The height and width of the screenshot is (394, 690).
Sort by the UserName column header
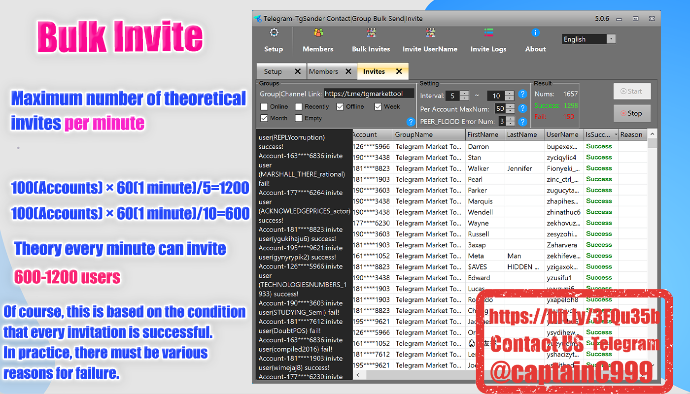564,134
